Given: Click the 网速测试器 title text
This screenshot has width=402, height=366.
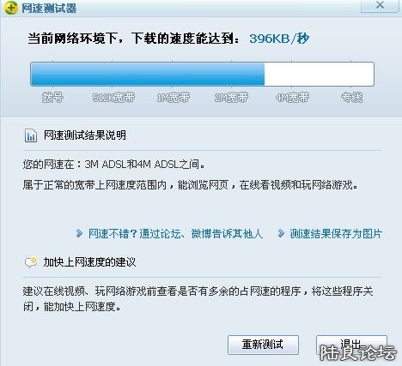Looking at the screenshot, I should 49,8.
